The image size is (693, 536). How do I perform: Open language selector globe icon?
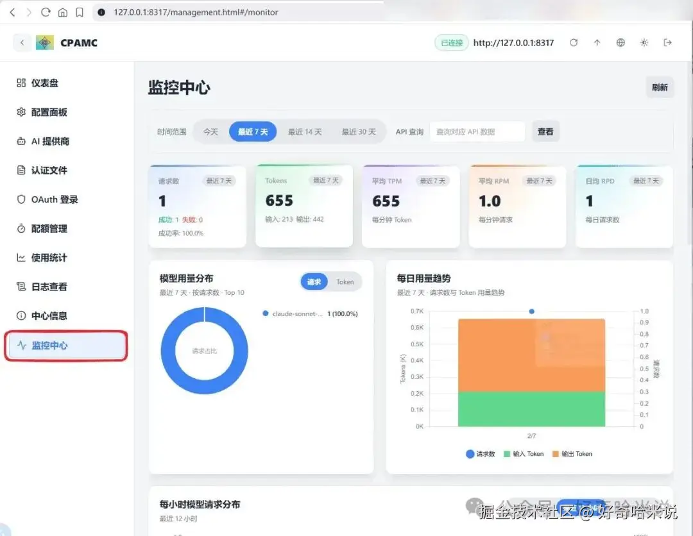[620, 43]
